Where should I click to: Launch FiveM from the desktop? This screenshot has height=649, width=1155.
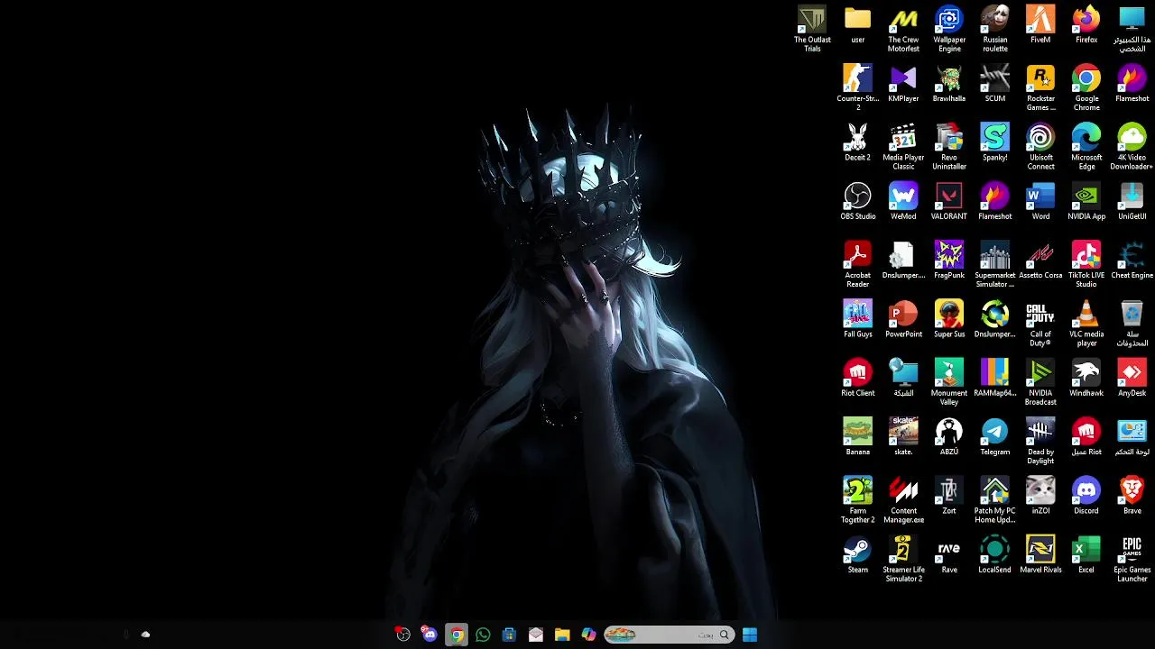click(1040, 24)
